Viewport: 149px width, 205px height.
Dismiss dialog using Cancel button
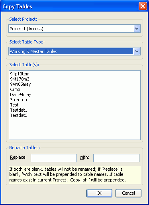(128, 193)
